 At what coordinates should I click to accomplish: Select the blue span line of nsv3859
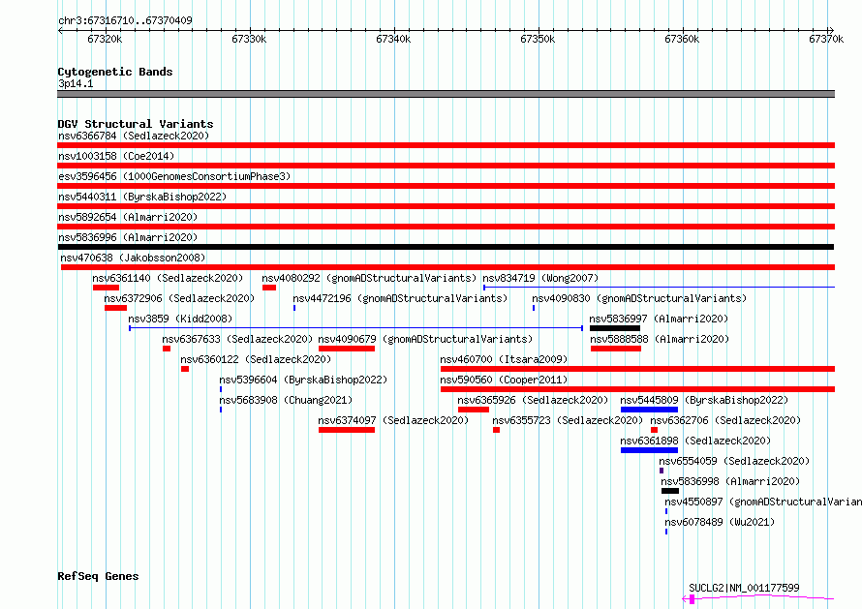(355, 328)
